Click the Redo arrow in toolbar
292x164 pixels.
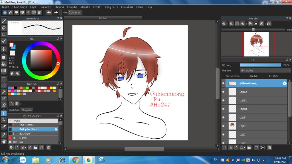click(56, 13)
